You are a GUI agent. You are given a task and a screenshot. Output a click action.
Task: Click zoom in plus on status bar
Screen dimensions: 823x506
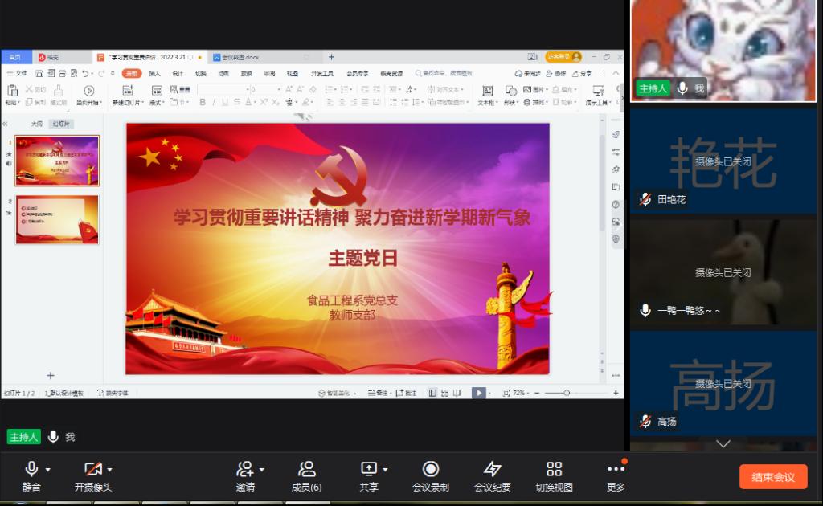click(616, 393)
